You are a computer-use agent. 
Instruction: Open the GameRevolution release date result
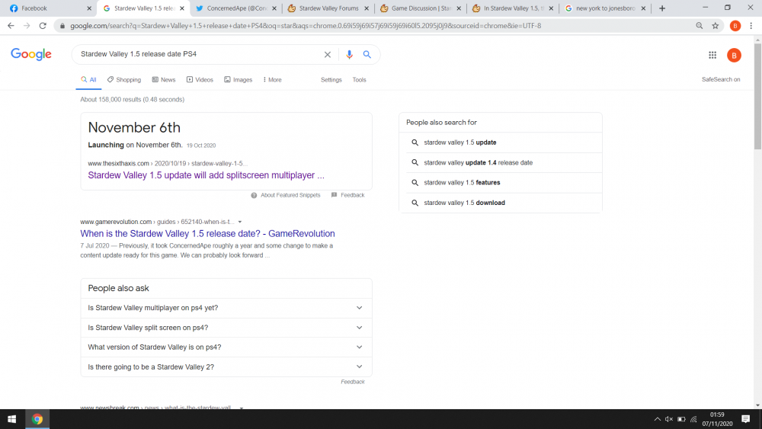tap(207, 234)
